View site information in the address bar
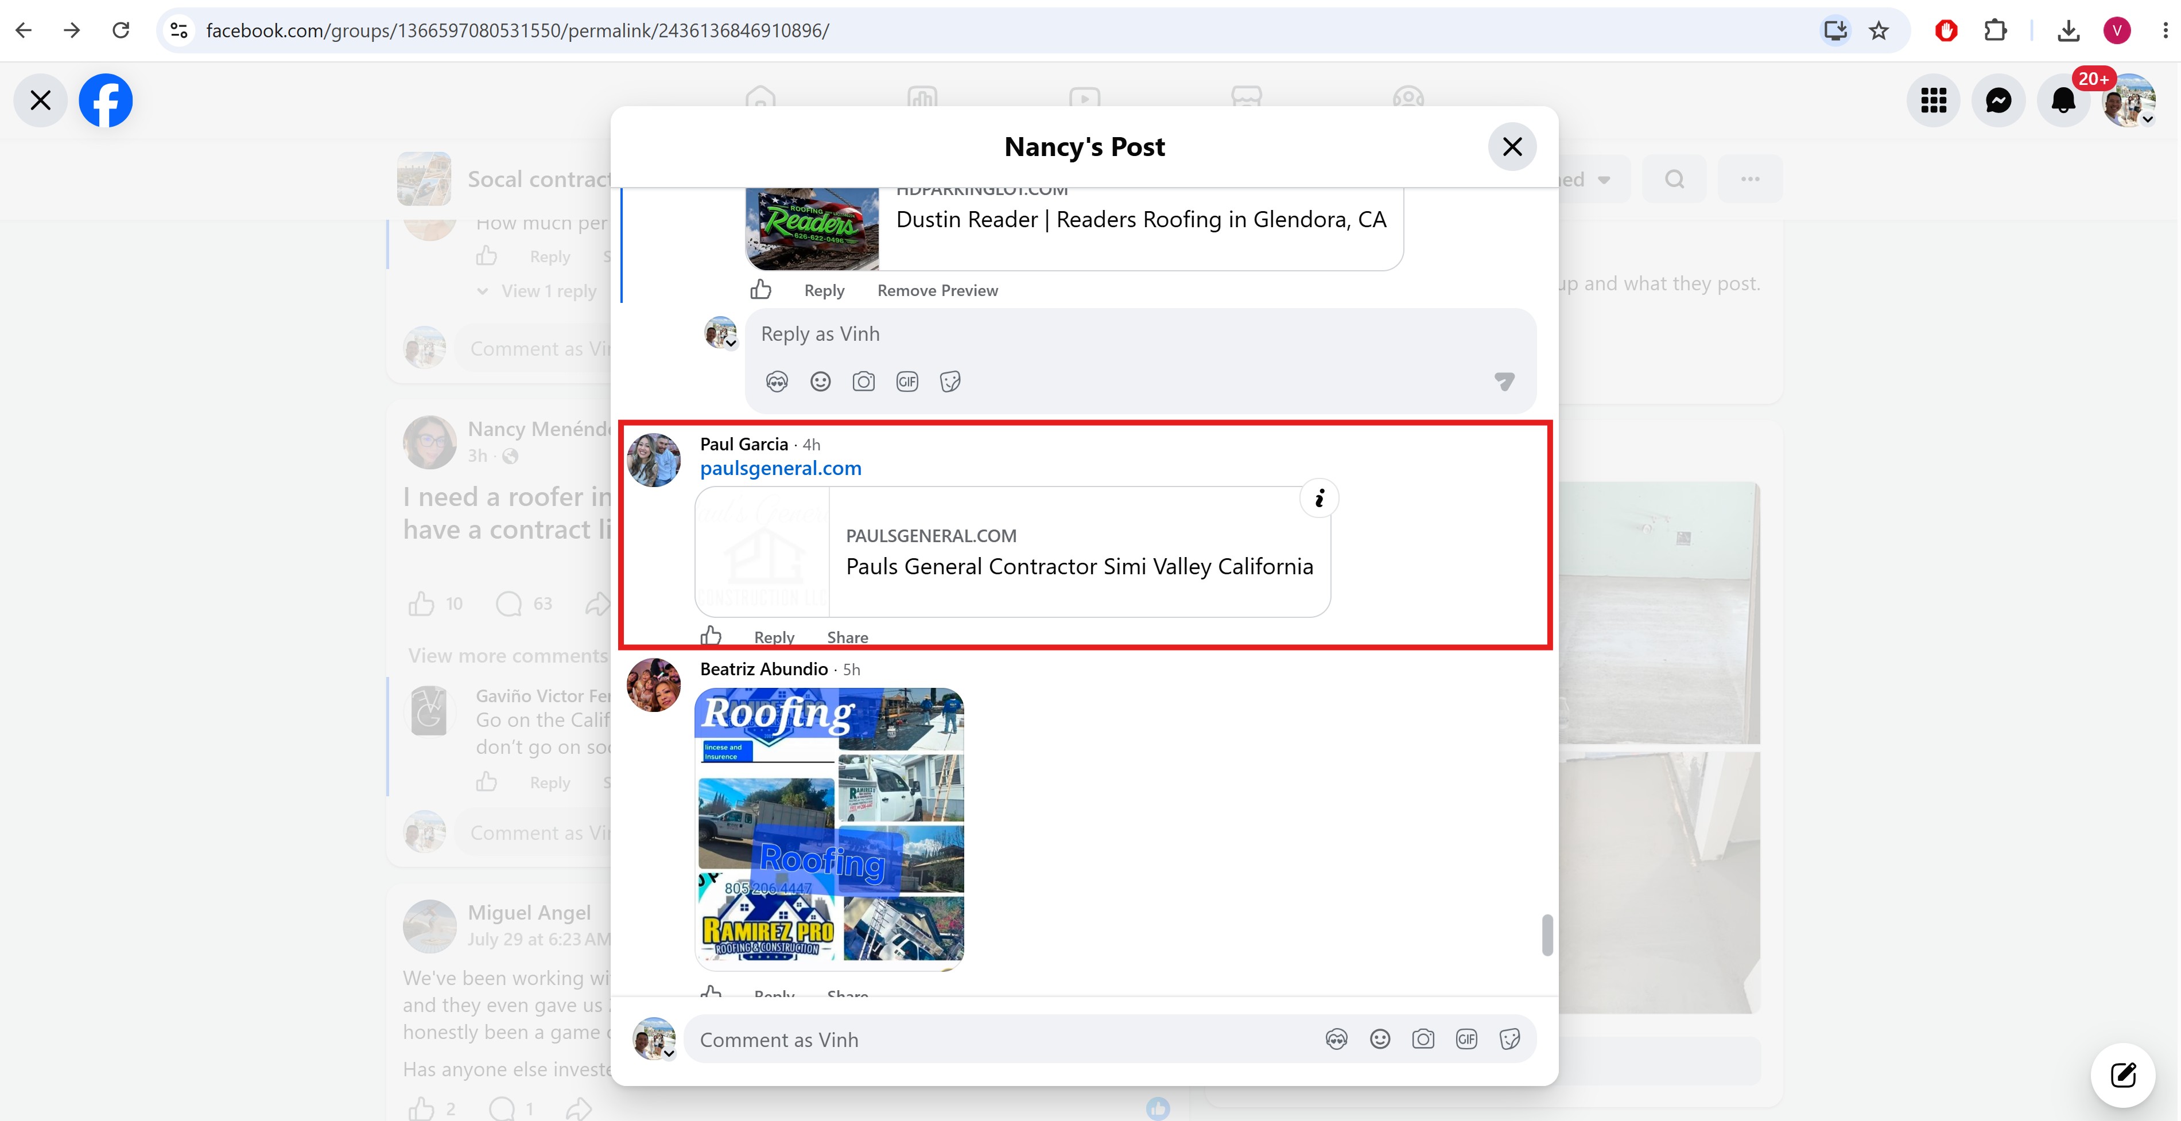Image resolution: width=2181 pixels, height=1121 pixels. (178, 30)
